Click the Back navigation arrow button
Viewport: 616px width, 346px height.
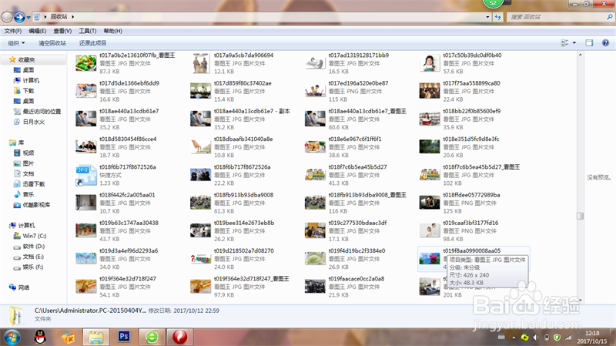(7, 17)
